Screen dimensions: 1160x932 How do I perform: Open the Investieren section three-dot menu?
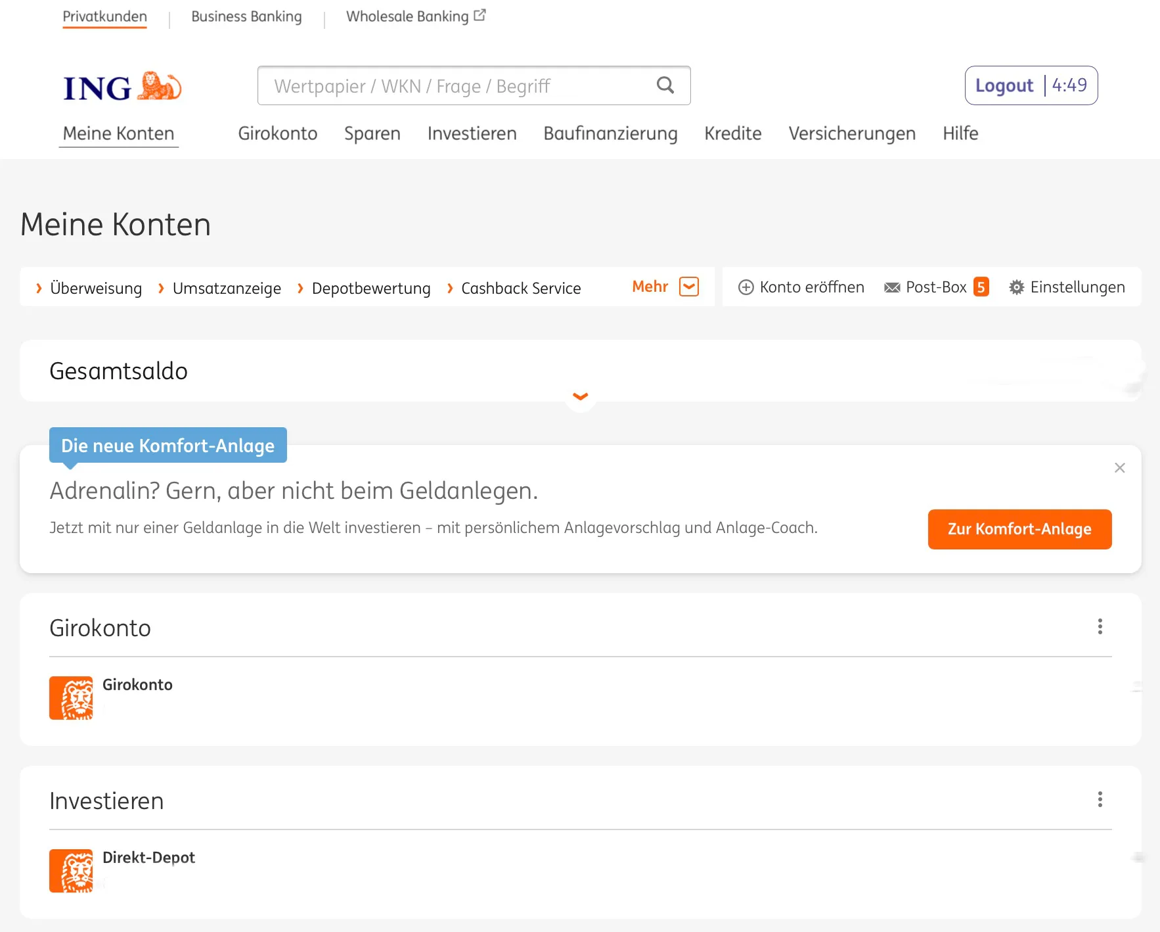(x=1100, y=799)
